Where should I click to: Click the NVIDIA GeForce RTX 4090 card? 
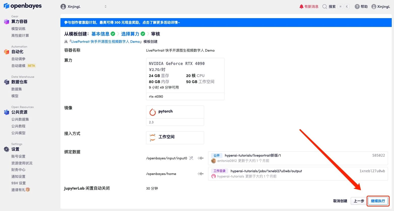tap(185, 79)
